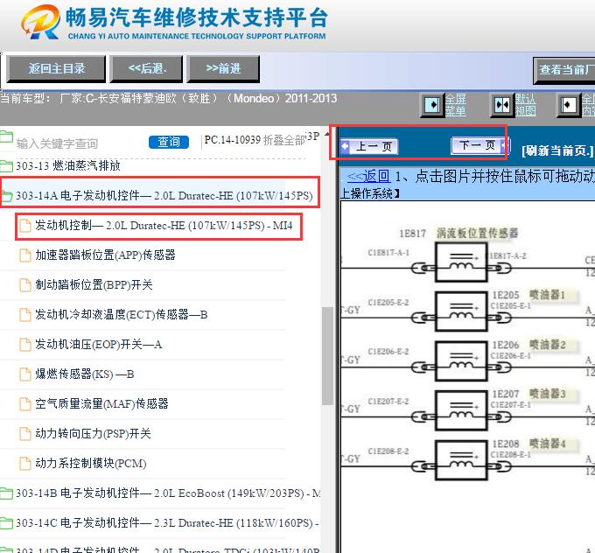Click the page icon beside 爆燃传感器(KS)—B
This screenshot has width=595, height=553.
click(x=25, y=374)
